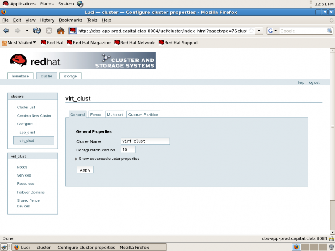The height and width of the screenshot is (251, 335).
Task: Open Shared Fence Devices link
Action: 28,203
